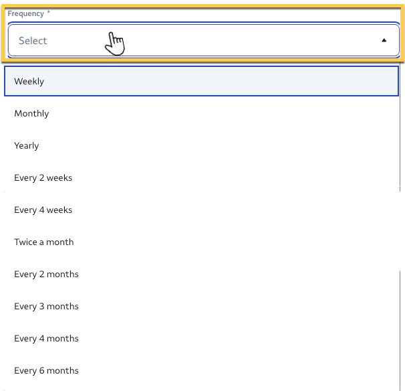Image resolution: width=405 pixels, height=391 pixels.
Task: Click the required asterisk beside Frequency
Action: click(49, 13)
